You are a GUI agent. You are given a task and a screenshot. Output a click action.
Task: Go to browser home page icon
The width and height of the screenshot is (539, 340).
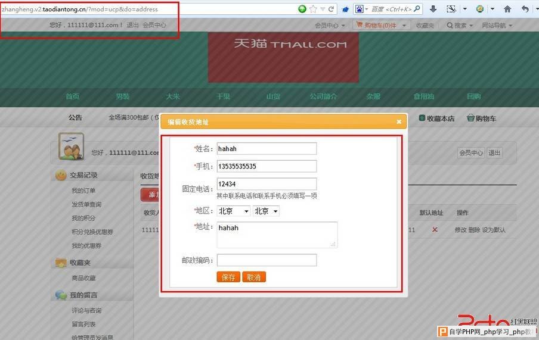pos(507,9)
